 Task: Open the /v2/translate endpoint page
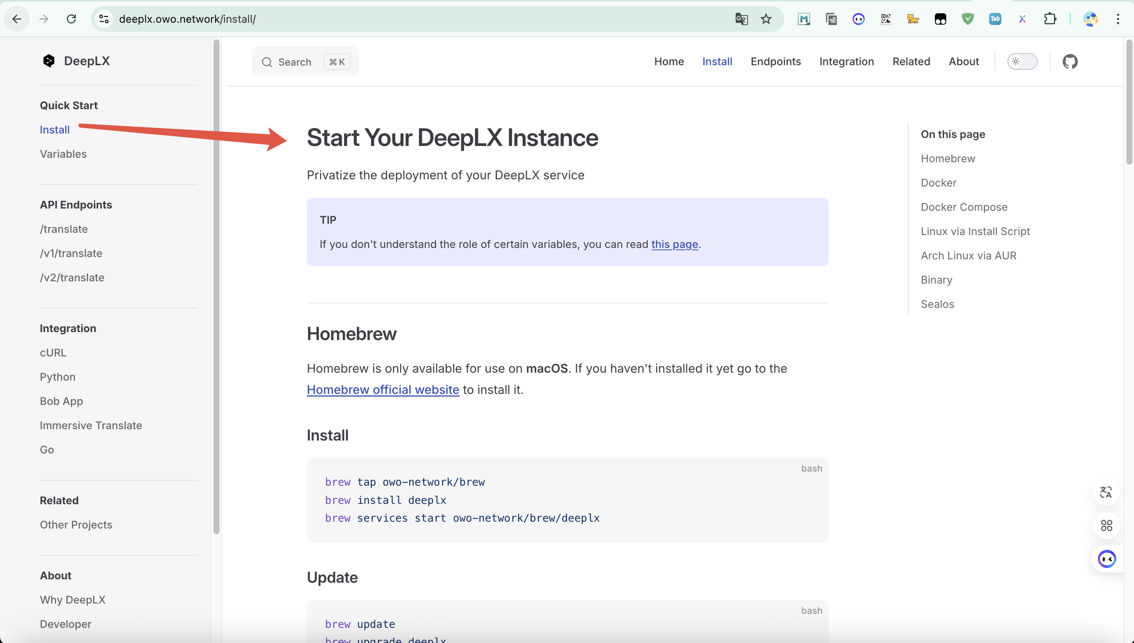pos(72,278)
